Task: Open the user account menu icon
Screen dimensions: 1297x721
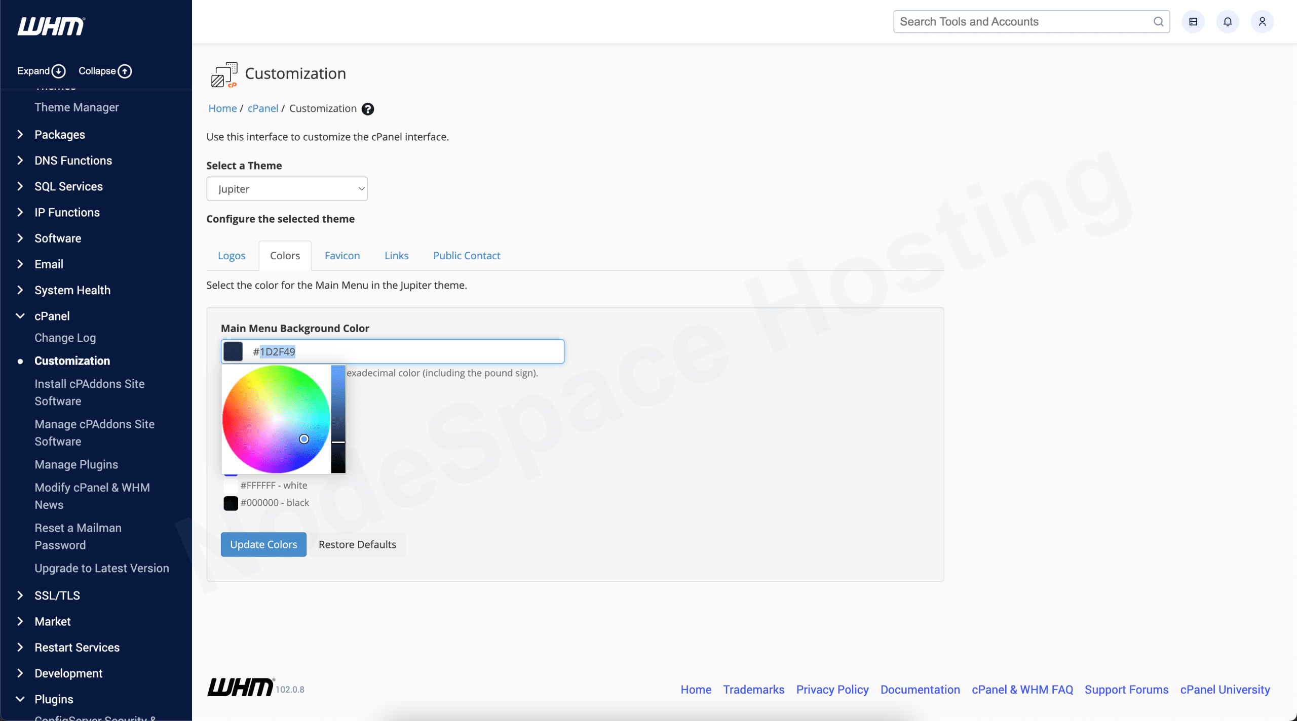Action: point(1262,22)
